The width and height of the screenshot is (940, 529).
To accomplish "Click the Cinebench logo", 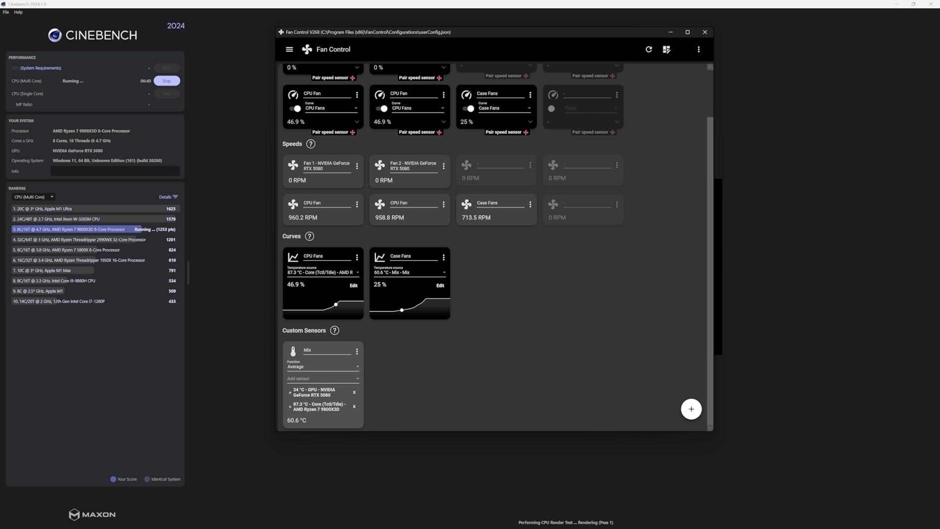I will pyautogui.click(x=93, y=35).
